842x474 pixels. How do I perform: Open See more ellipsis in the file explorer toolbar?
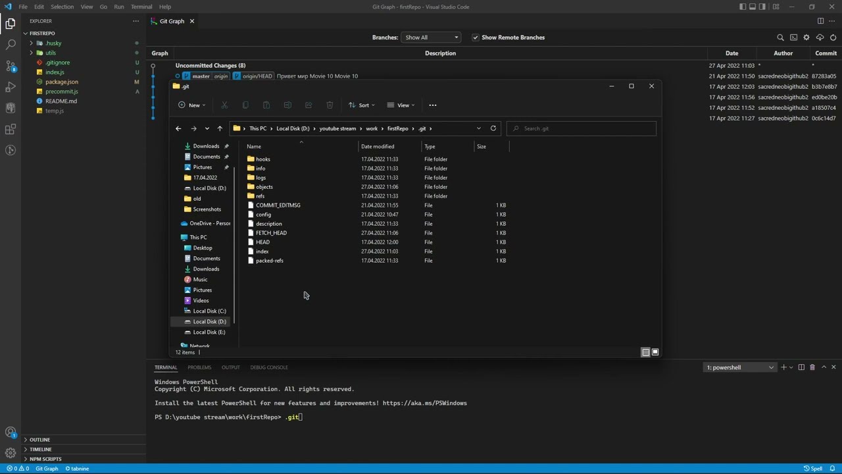pyautogui.click(x=433, y=105)
